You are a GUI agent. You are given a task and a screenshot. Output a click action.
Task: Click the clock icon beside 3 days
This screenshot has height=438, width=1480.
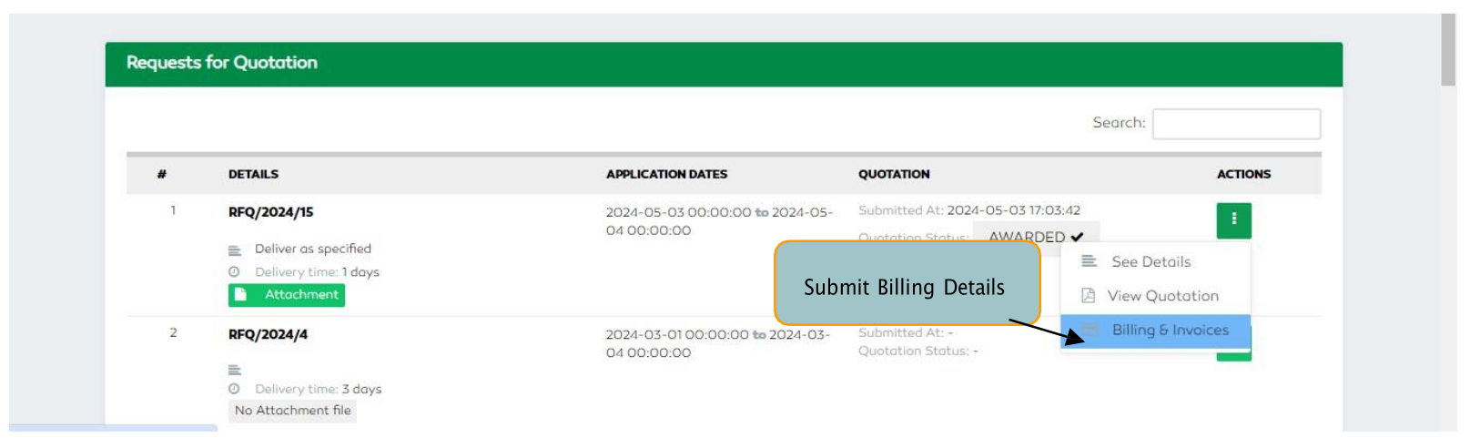[x=234, y=389]
